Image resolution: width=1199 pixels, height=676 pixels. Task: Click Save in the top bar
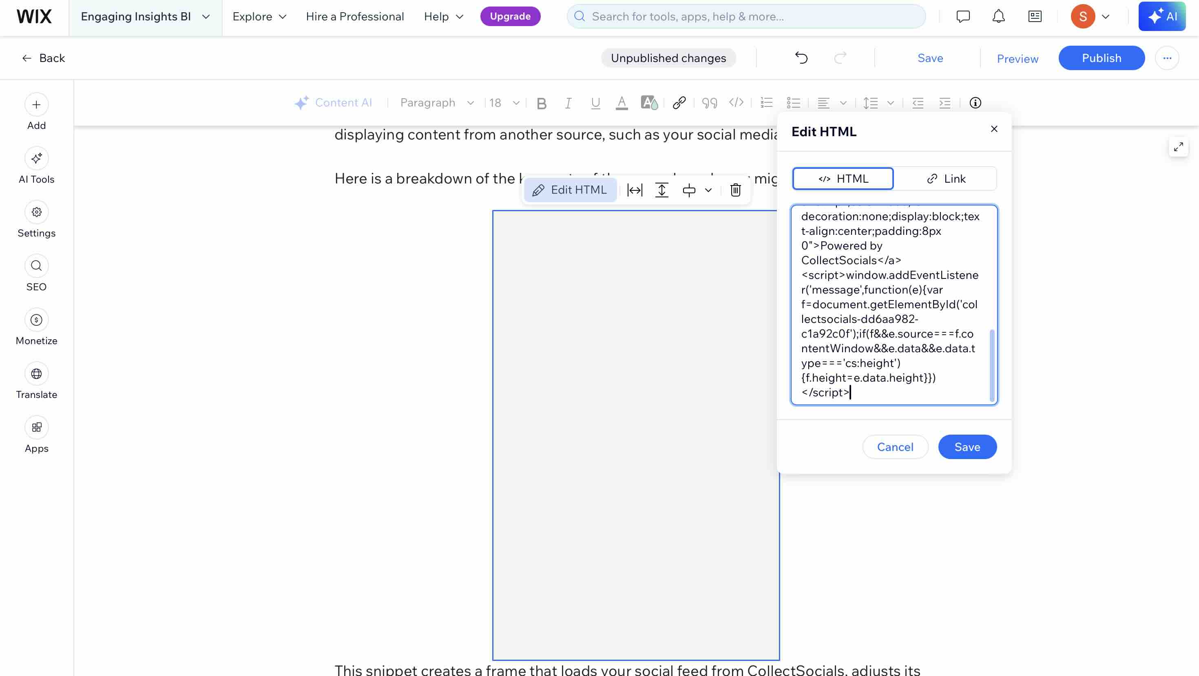[x=930, y=57]
